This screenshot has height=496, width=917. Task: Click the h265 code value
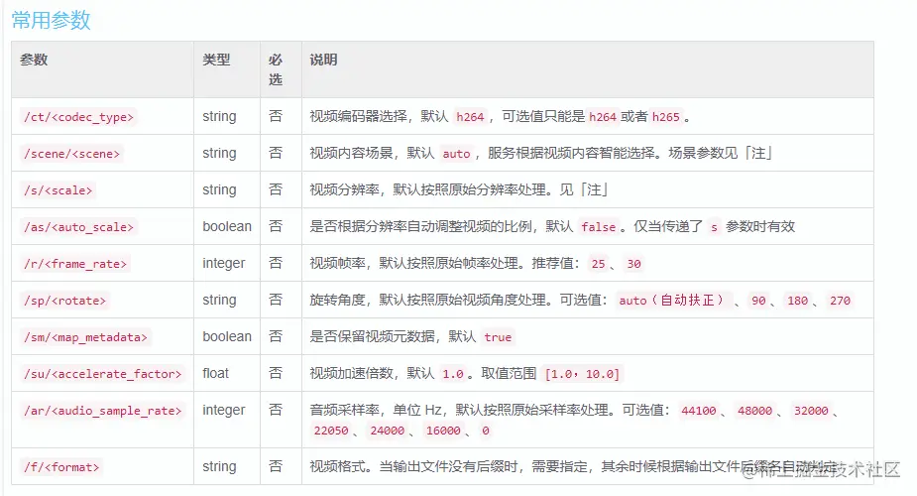(666, 117)
